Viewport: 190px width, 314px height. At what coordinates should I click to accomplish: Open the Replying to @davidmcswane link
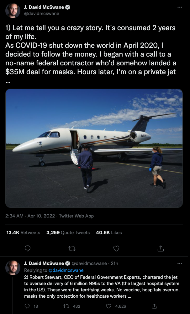pos(66,270)
